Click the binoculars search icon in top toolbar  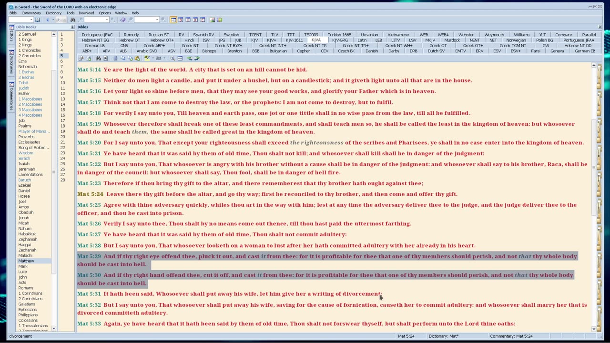(x=72, y=20)
